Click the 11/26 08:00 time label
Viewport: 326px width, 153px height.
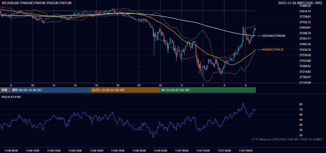[11, 151]
